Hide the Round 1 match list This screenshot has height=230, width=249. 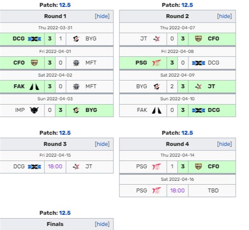pos(102,16)
